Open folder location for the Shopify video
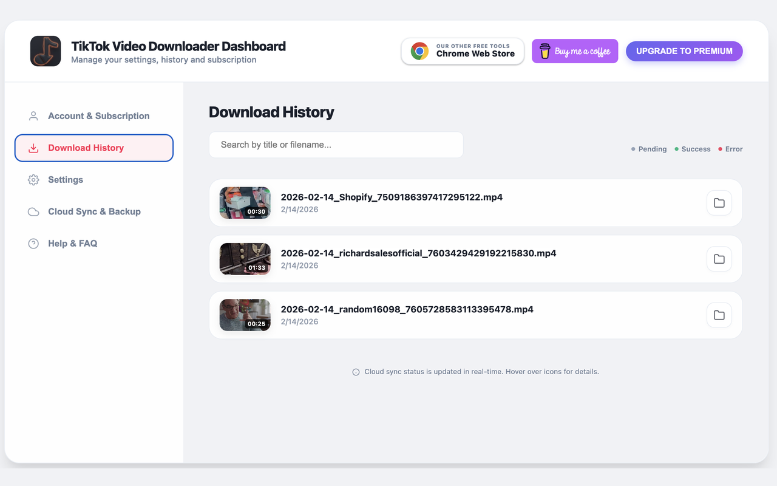 tap(719, 203)
